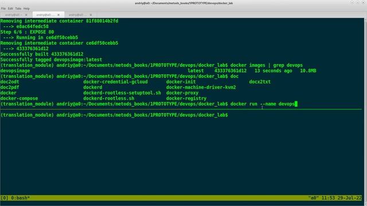
Task: Click the 'dockerd' completion entry
Action: click(93, 88)
